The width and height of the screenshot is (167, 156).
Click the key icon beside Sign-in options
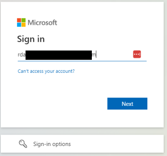23,144
